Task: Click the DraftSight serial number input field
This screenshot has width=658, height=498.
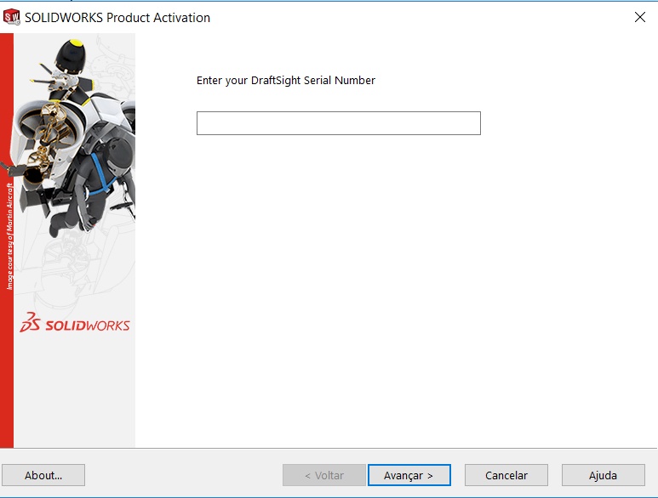Action: click(x=338, y=123)
